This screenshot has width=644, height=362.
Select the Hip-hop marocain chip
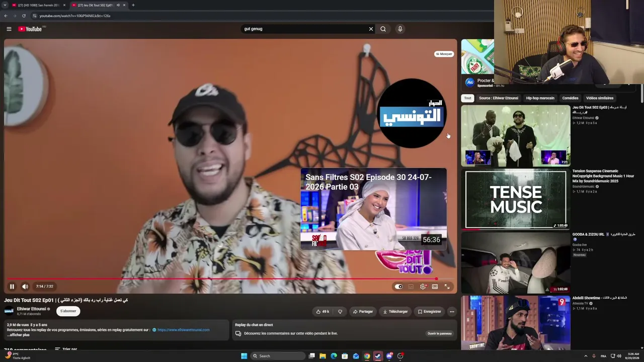(540, 98)
